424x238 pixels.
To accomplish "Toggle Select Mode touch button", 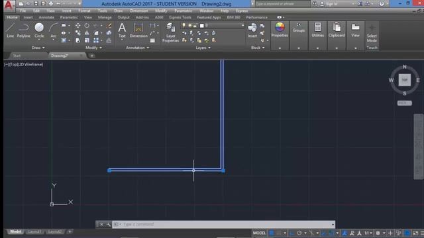I will pyautogui.click(x=372, y=33).
